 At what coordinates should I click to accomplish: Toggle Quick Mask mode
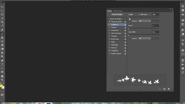coord(2,91)
